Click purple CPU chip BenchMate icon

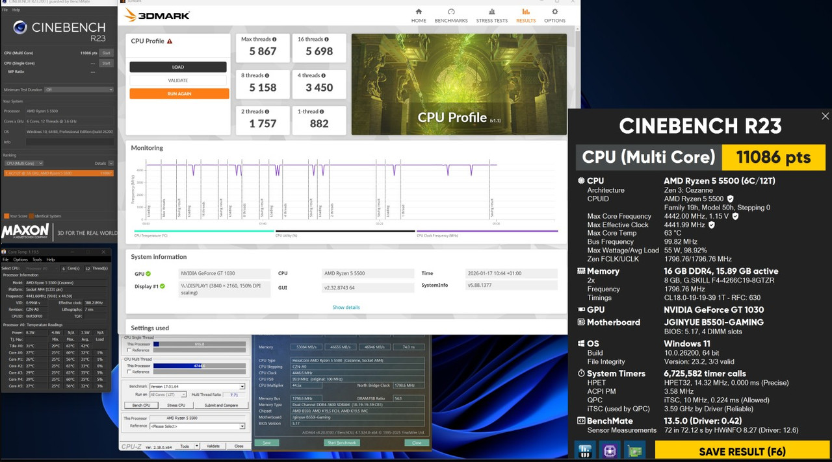click(609, 450)
